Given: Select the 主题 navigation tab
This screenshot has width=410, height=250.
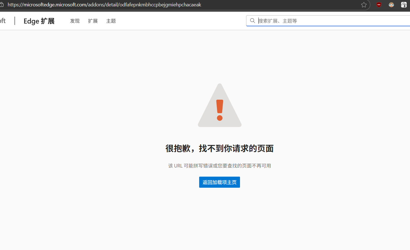Looking at the screenshot, I should coord(111,21).
